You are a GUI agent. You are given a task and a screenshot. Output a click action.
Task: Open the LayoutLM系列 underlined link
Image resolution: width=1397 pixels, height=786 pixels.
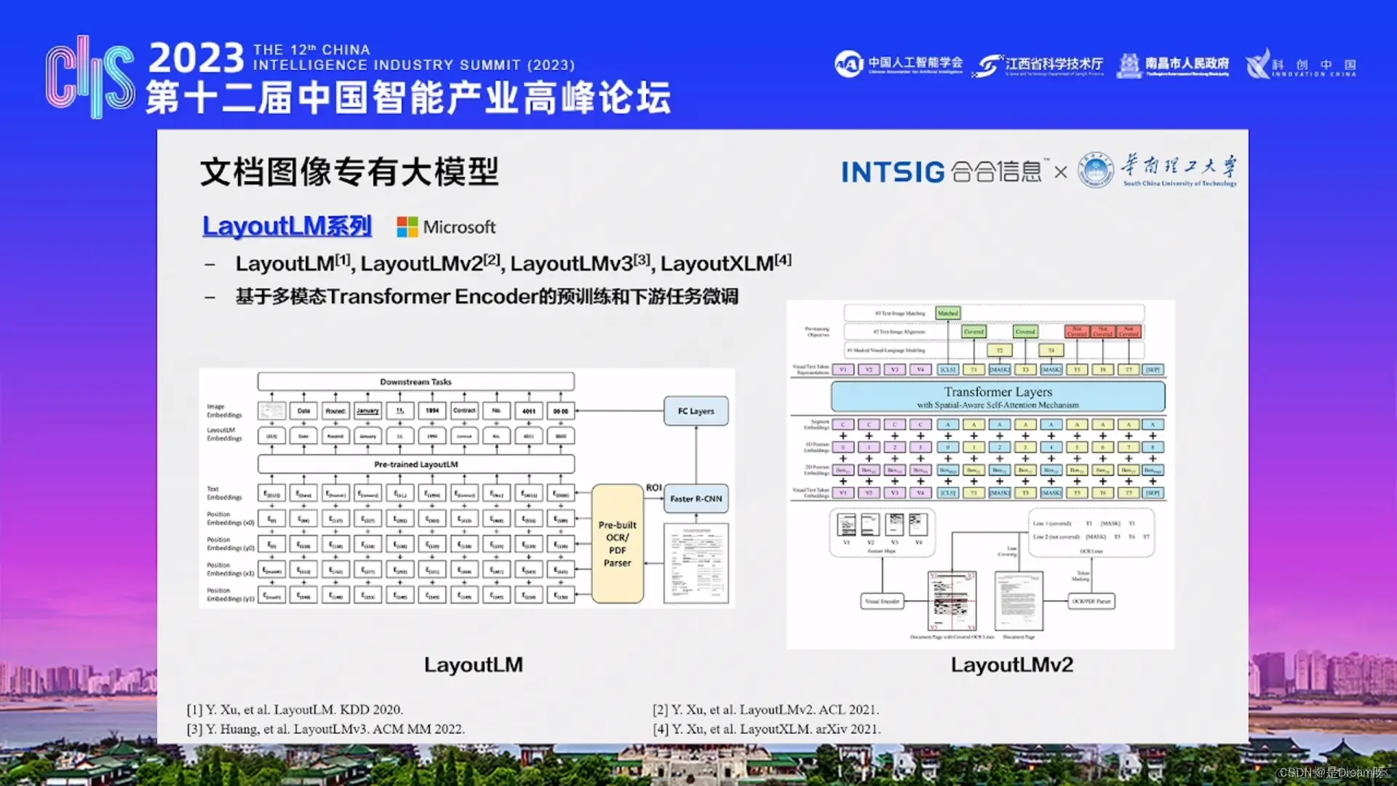click(x=287, y=226)
